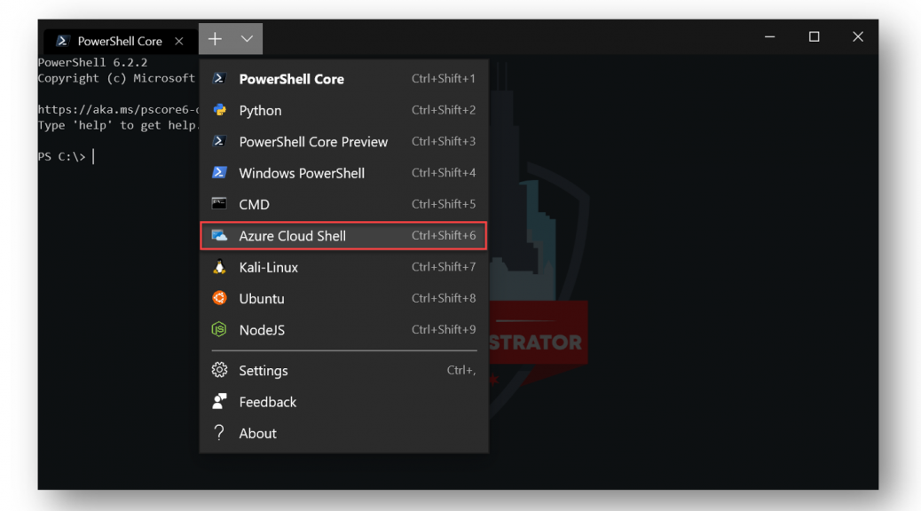Maximize the terminal window

[815, 37]
